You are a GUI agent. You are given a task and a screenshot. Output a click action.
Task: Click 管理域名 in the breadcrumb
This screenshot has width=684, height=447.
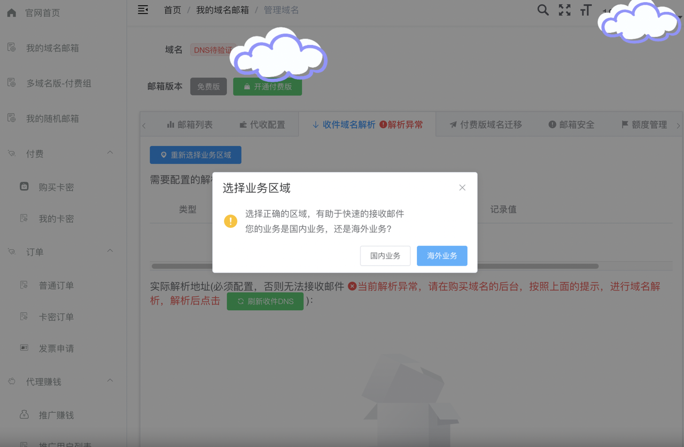pyautogui.click(x=281, y=10)
